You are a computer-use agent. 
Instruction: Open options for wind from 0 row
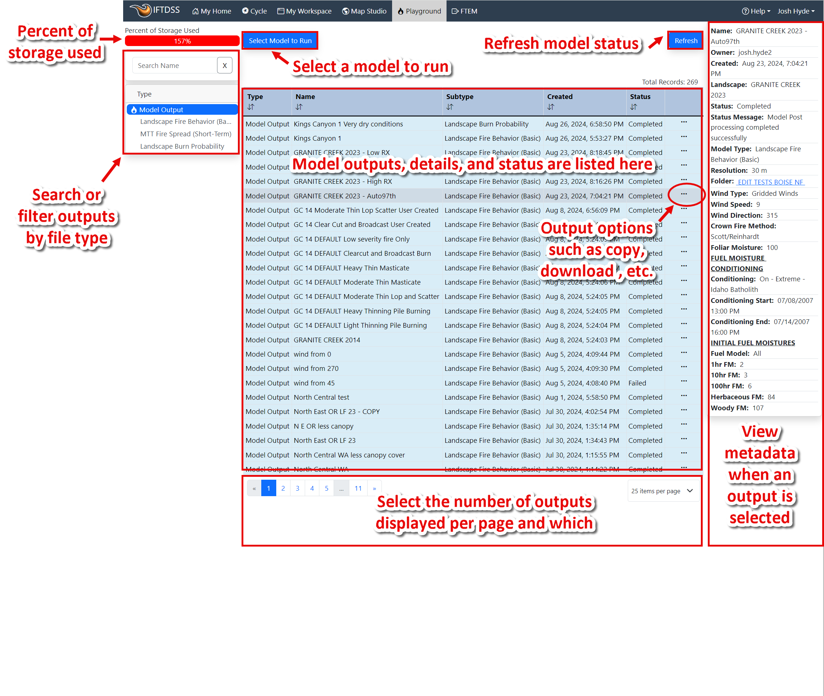pyautogui.click(x=684, y=353)
